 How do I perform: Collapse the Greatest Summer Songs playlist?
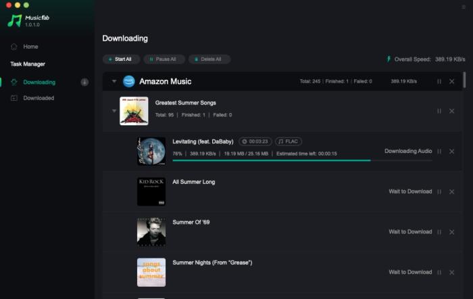[x=114, y=111]
